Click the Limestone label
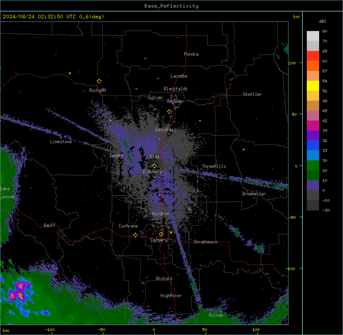Screen dimensions: 343x335 pyautogui.click(x=61, y=142)
